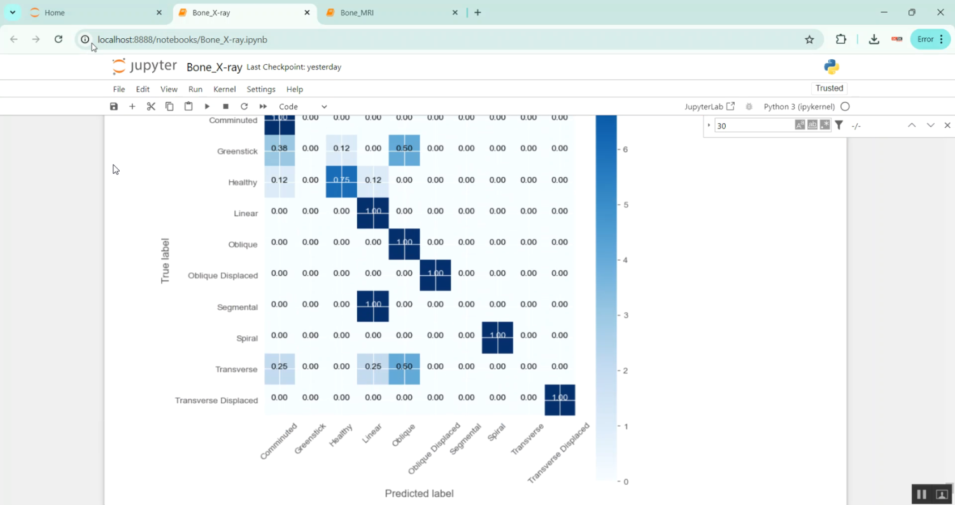The width and height of the screenshot is (955, 505).
Task: Restart kernel and run all cells
Action: (x=263, y=107)
